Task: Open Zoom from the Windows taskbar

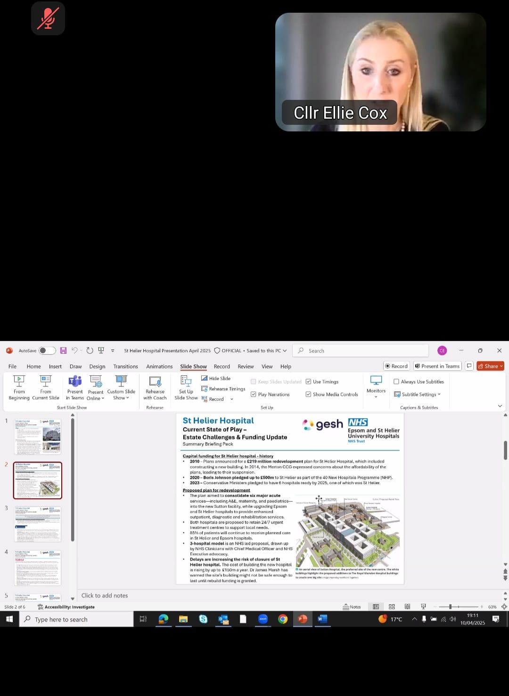Action: click(x=263, y=619)
